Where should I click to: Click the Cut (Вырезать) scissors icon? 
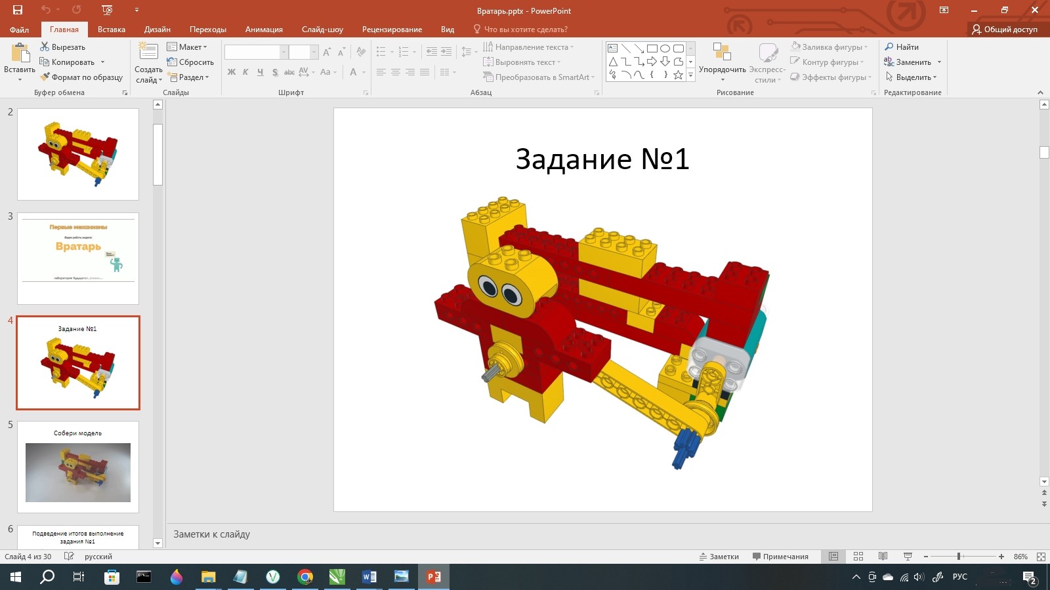coord(45,47)
